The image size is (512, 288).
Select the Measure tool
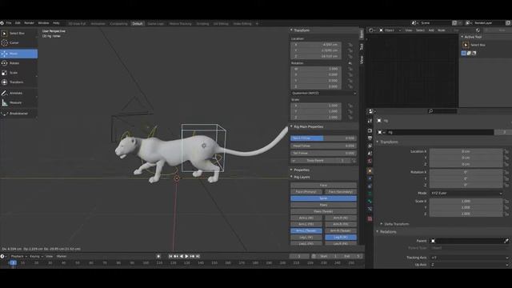coord(18,102)
